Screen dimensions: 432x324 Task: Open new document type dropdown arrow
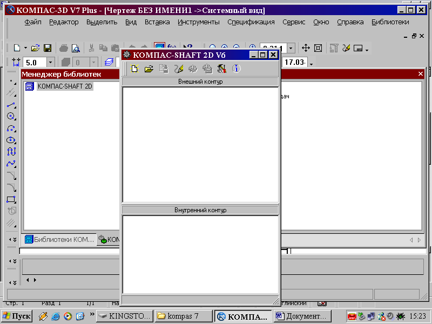click(x=25, y=48)
